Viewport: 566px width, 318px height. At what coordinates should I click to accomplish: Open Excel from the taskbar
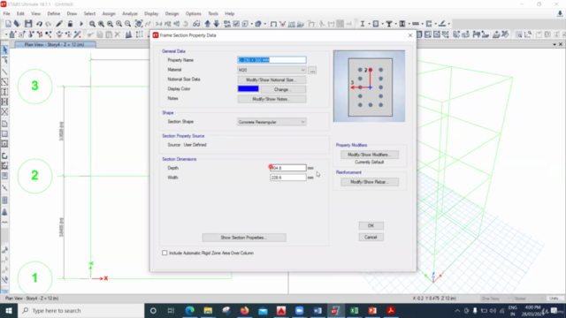point(354,310)
